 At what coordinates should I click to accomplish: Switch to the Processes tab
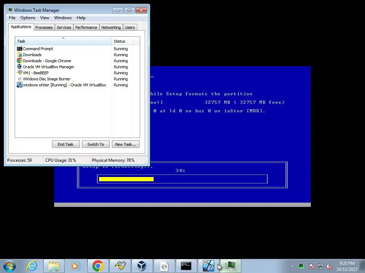point(44,27)
